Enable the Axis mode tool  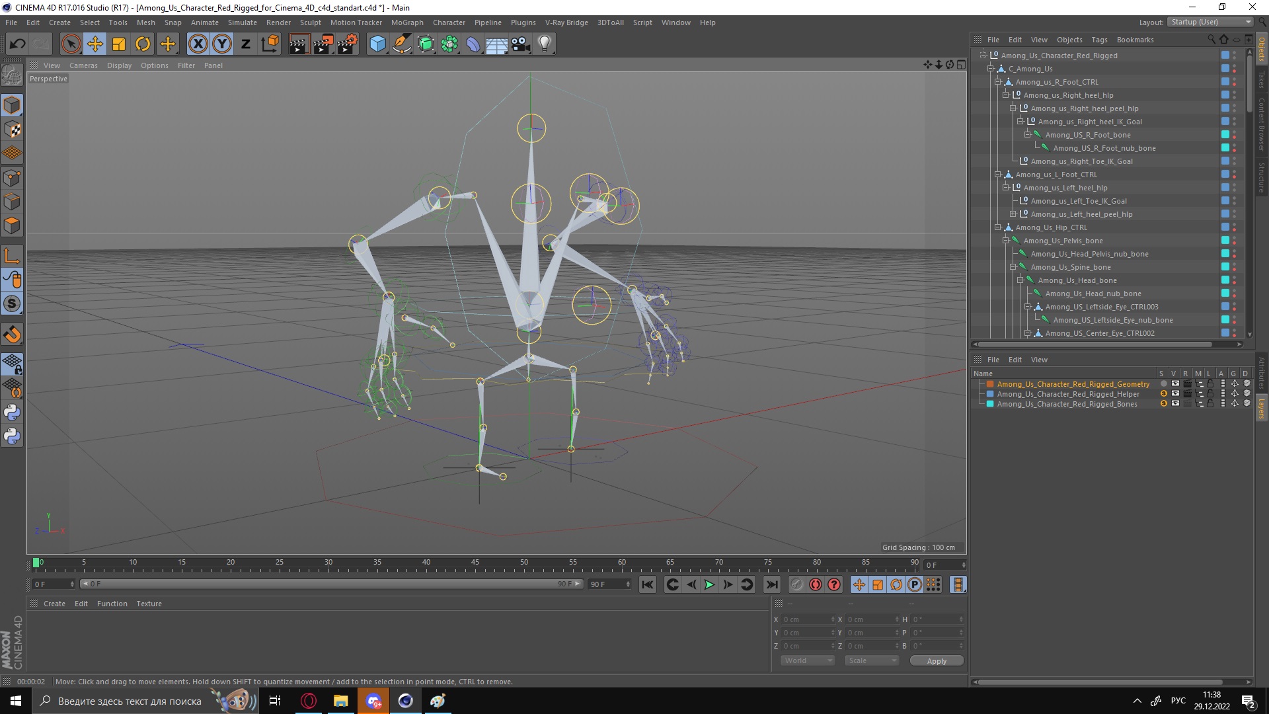(12, 256)
